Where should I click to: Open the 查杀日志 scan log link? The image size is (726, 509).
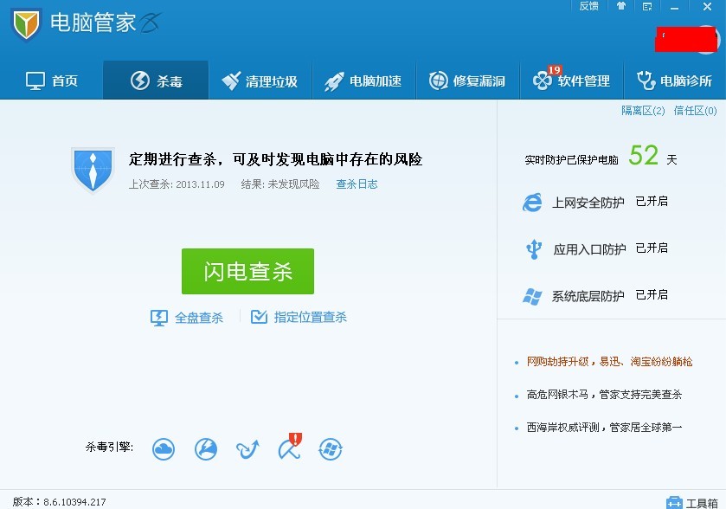point(357,184)
